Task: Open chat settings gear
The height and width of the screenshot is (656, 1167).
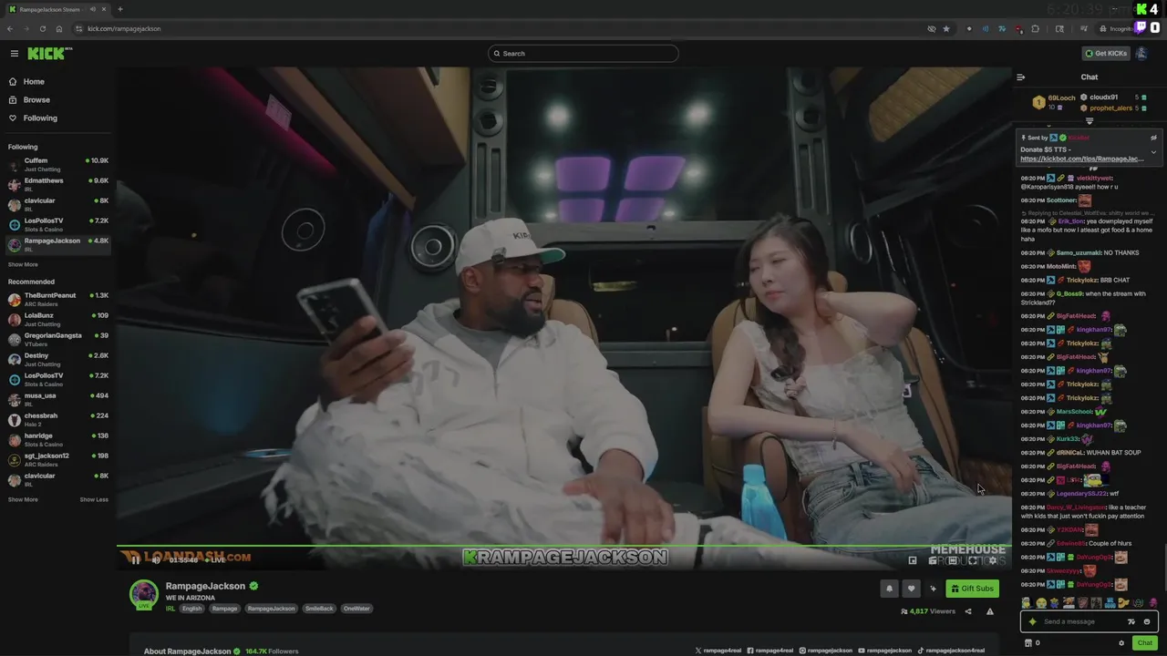Action: (1121, 643)
